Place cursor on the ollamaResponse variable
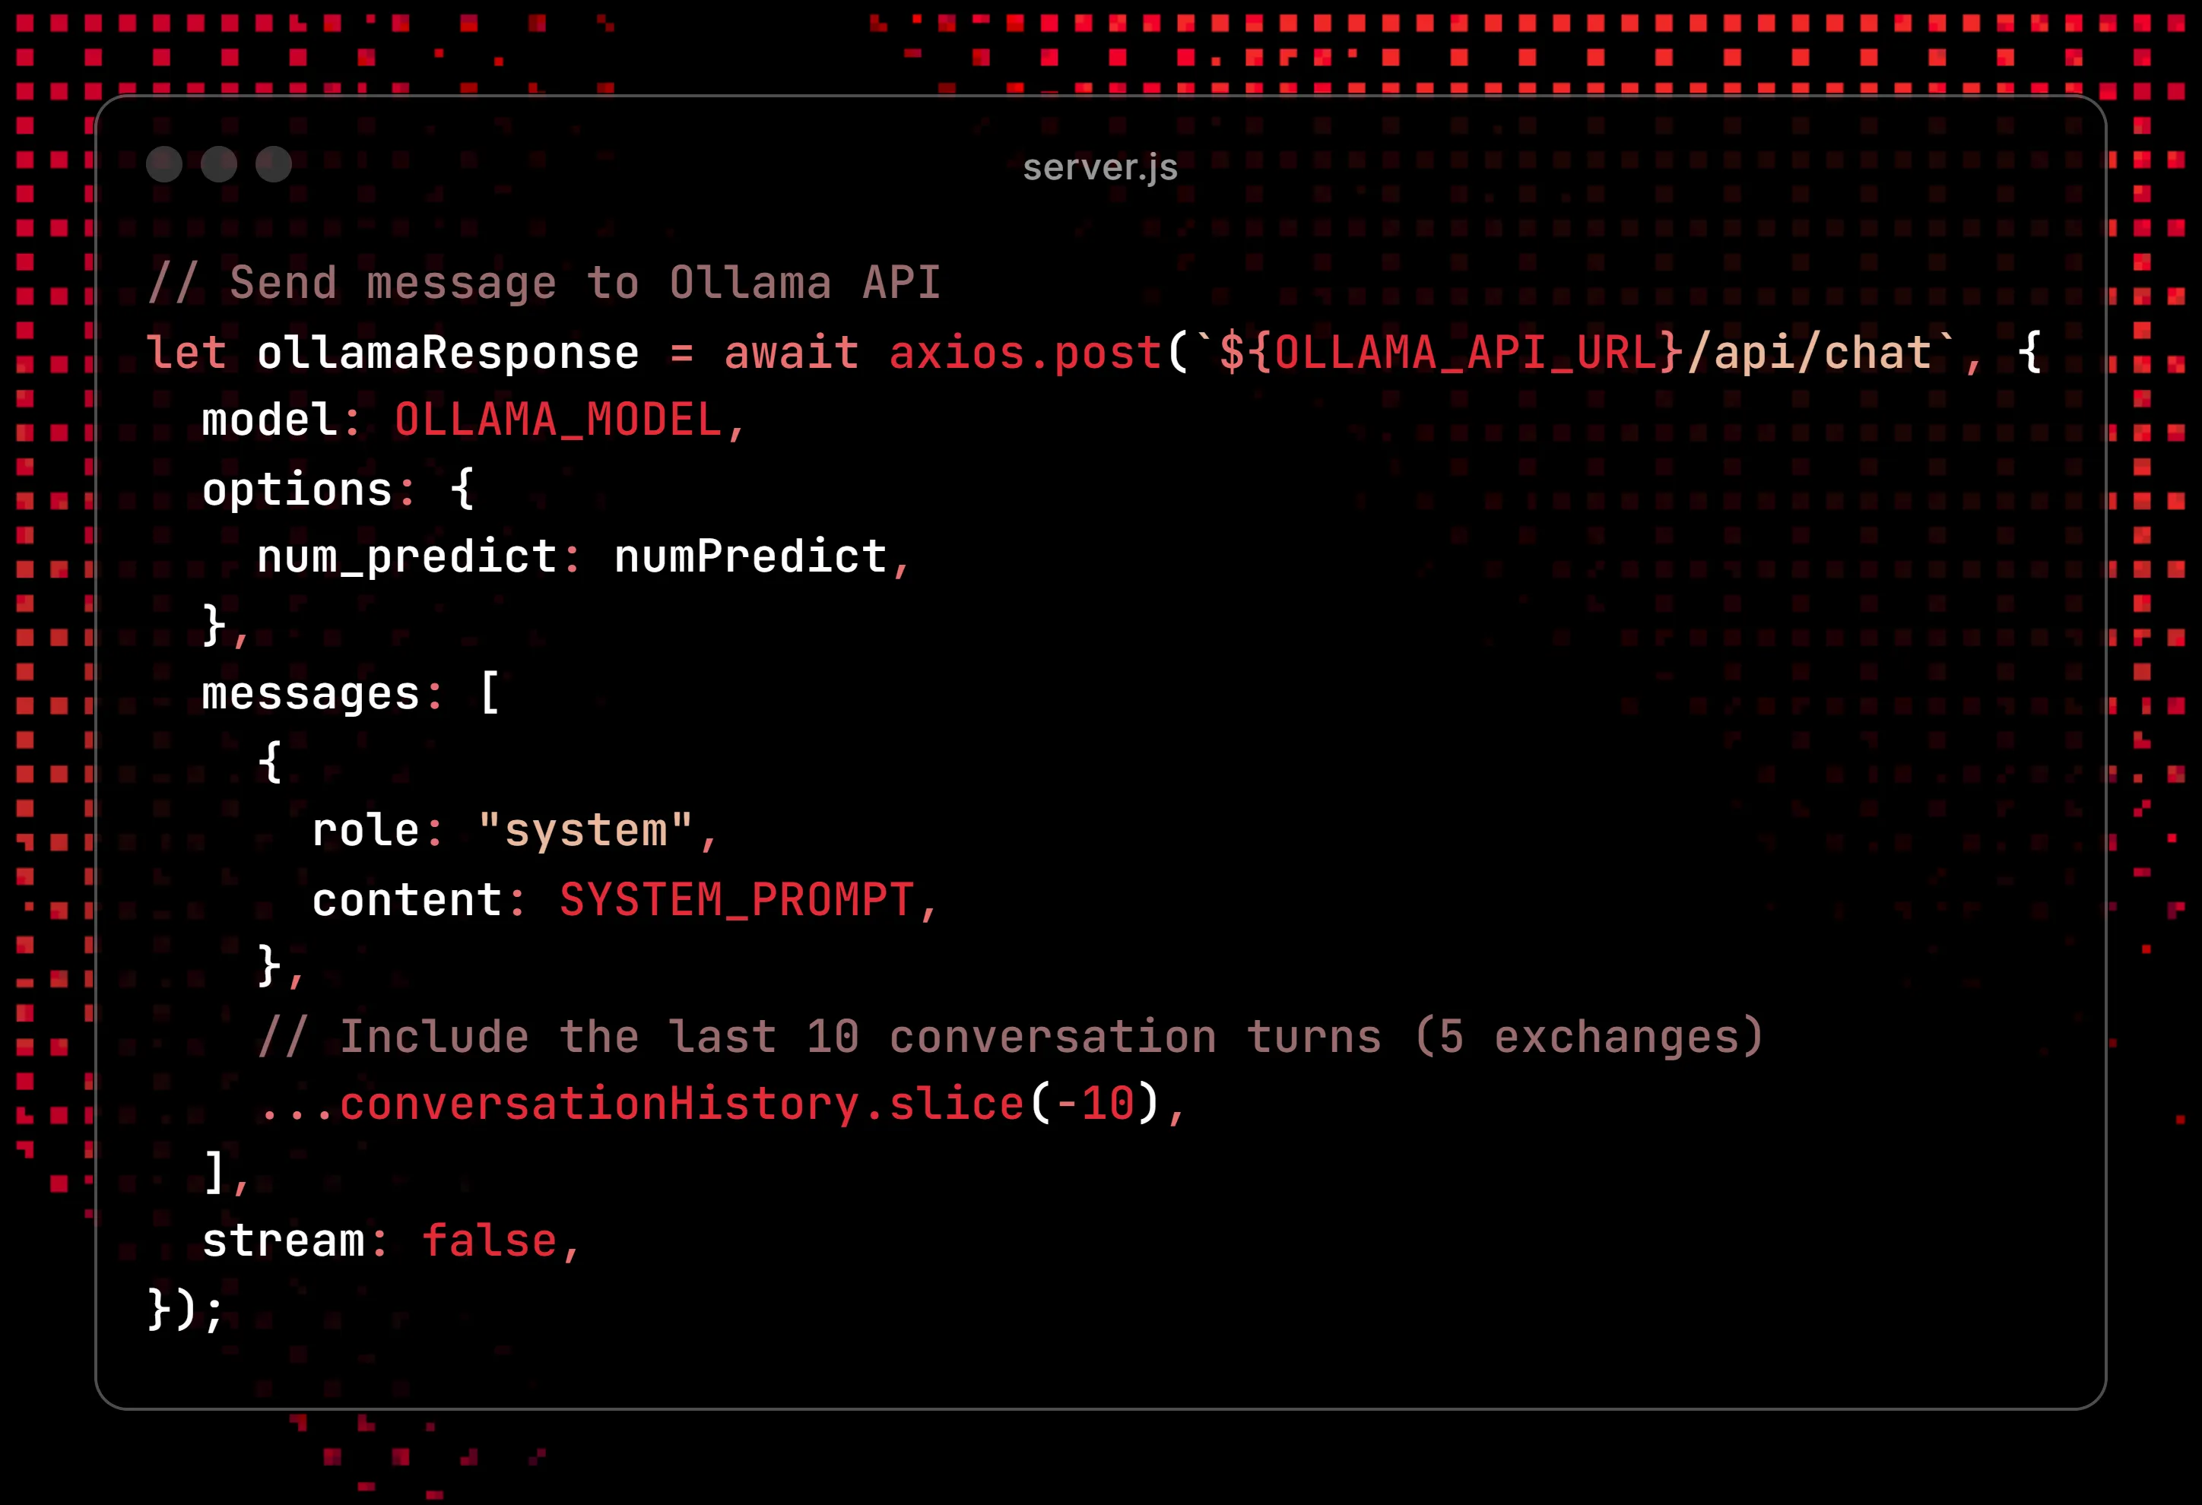 [447, 353]
